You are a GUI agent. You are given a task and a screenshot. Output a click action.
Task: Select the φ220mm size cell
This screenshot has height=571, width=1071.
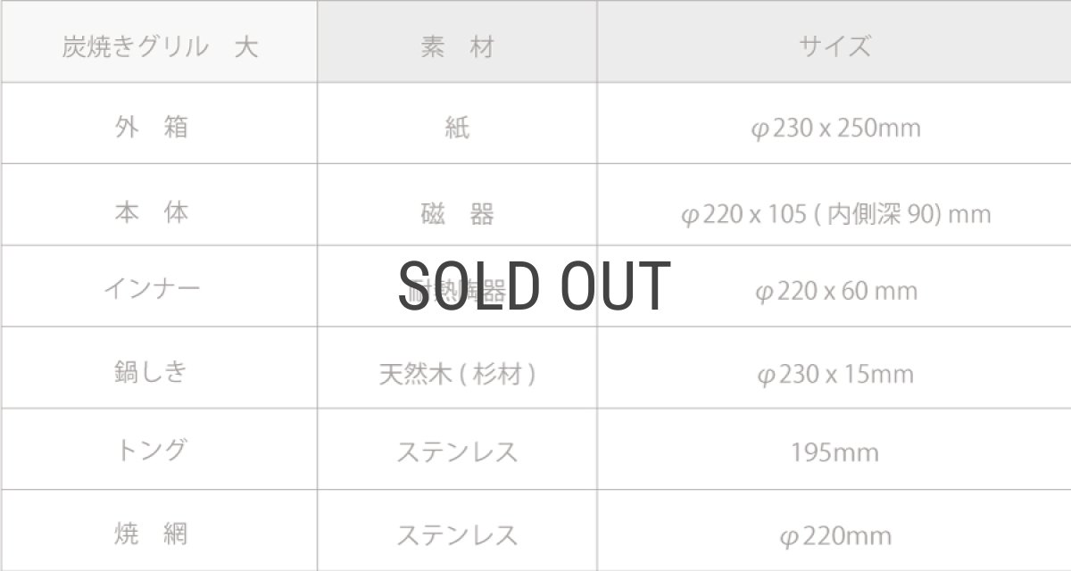pyautogui.click(x=835, y=535)
